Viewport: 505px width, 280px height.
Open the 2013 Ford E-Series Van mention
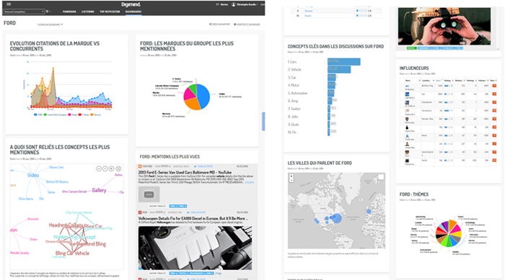point(185,173)
